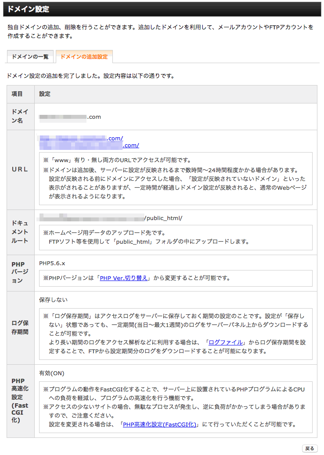Open the second domain URL link
This screenshot has height=455, width=324.
pos(89,146)
